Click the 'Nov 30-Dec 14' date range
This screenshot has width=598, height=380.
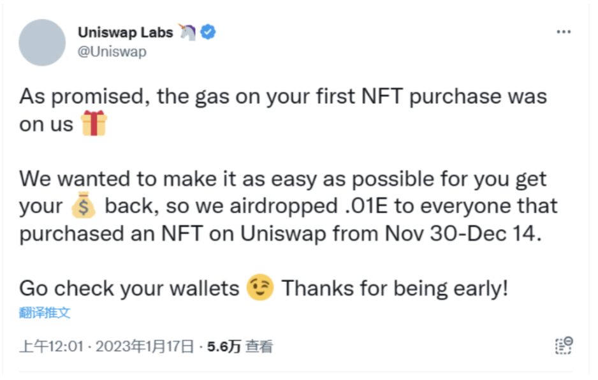[463, 234]
